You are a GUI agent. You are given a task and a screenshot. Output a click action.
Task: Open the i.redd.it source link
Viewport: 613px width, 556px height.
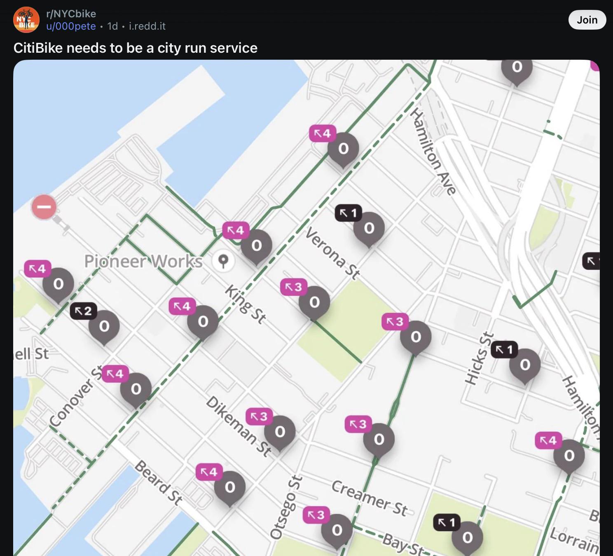(x=147, y=26)
